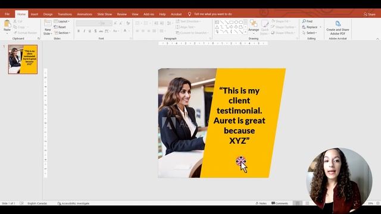Click Create and Share Adobe PDF

click(338, 27)
